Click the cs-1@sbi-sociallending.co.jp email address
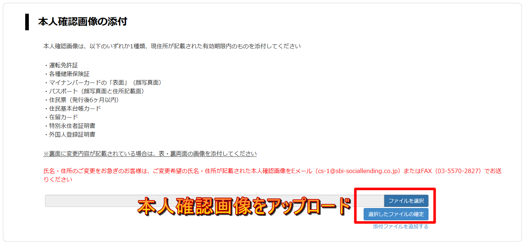524x243 pixels. coord(358,171)
